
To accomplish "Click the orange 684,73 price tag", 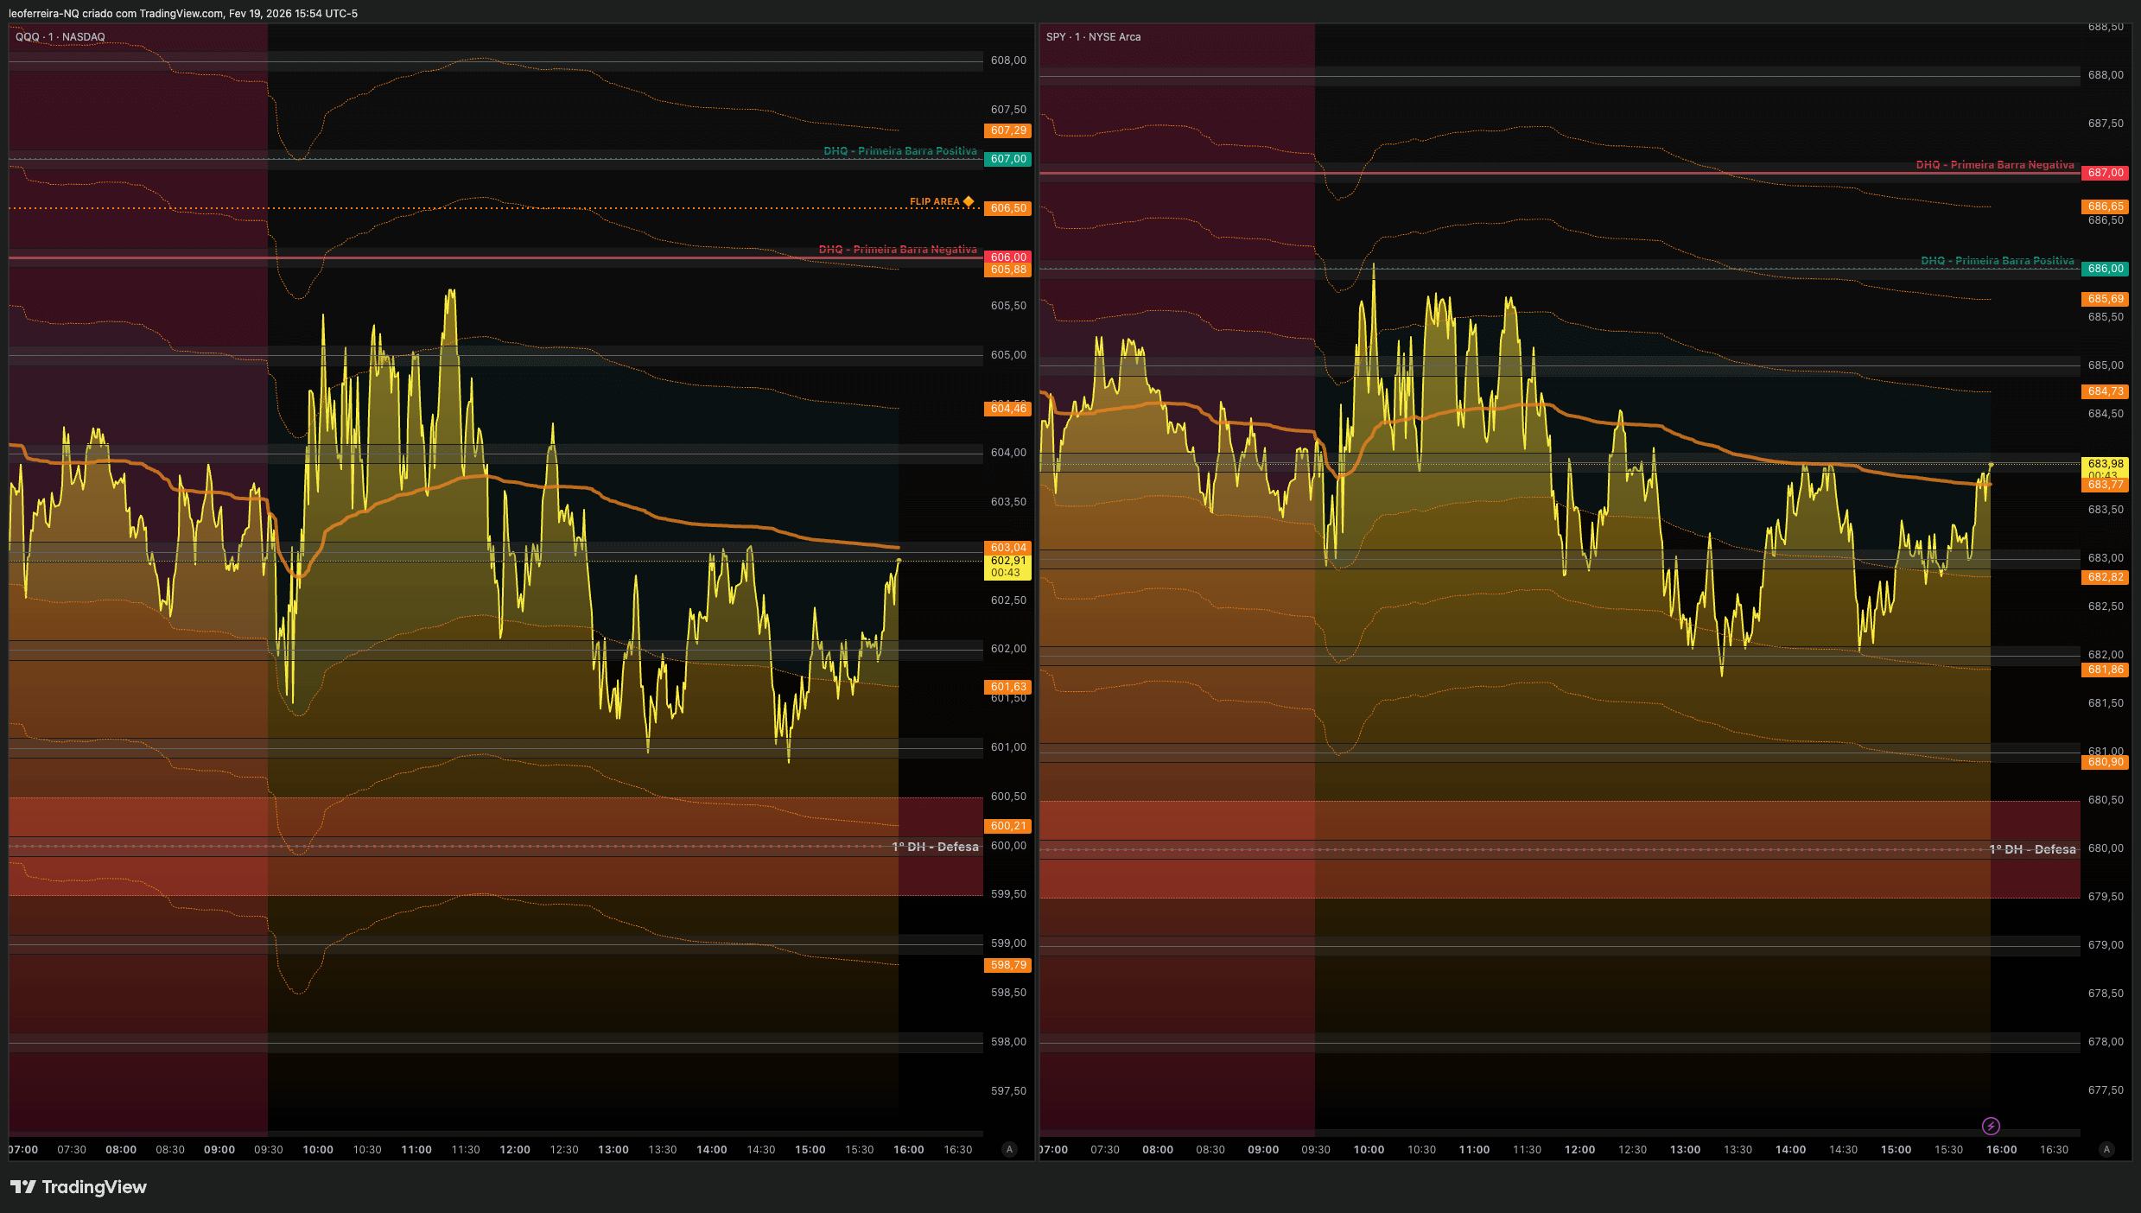I will [x=2106, y=391].
